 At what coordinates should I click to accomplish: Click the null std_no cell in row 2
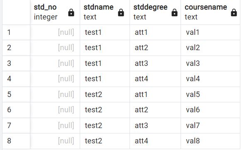(x=55, y=48)
